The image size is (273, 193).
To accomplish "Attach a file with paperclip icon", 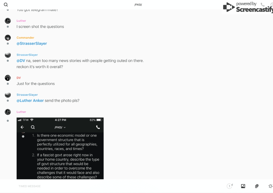I will [257, 186].
